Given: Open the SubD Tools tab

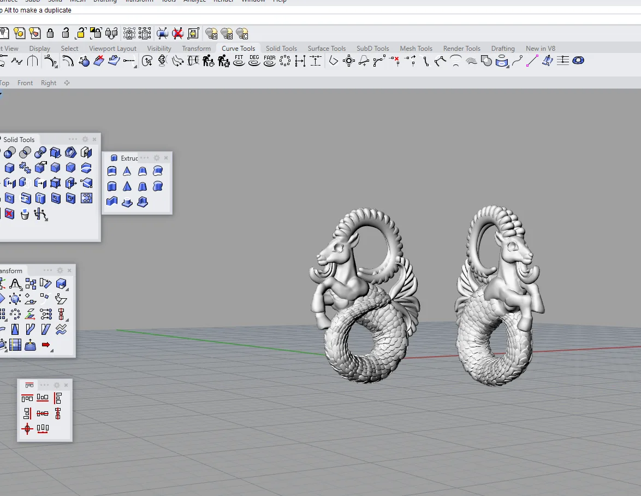Looking at the screenshot, I should [x=373, y=48].
